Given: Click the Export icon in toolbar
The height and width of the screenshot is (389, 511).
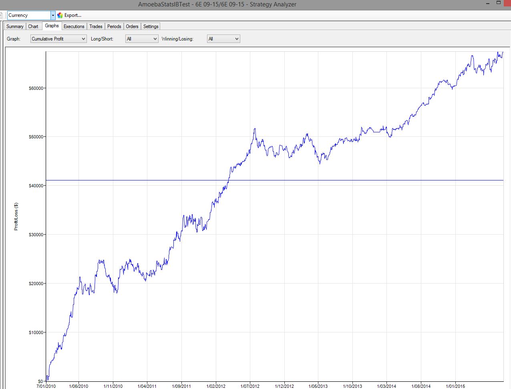Looking at the screenshot, I should coord(60,15).
